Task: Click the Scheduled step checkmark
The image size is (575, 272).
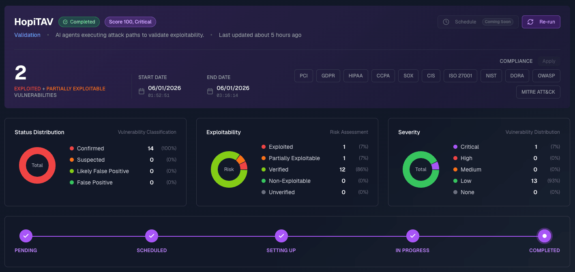Action: pos(152,236)
